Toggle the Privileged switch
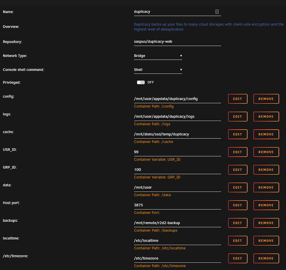 point(140,82)
